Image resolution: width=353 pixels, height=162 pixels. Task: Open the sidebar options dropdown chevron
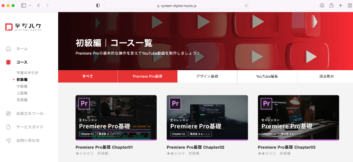pyautogui.click(x=30, y=6)
